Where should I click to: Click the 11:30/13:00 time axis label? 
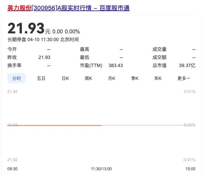tap(101, 169)
